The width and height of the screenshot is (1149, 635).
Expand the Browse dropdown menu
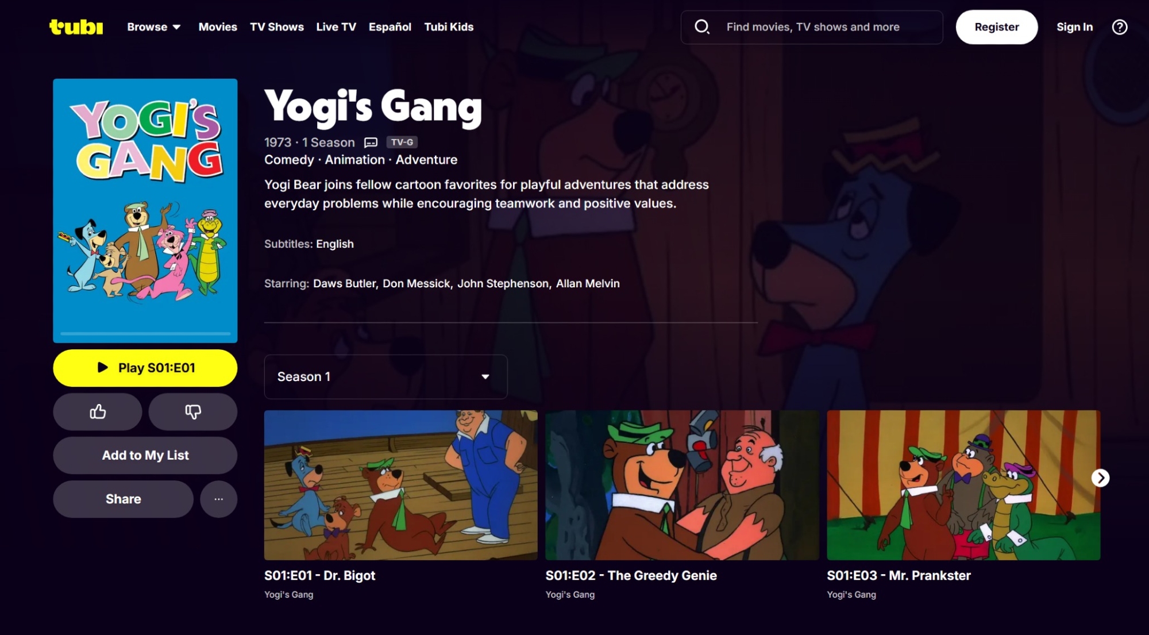(154, 27)
